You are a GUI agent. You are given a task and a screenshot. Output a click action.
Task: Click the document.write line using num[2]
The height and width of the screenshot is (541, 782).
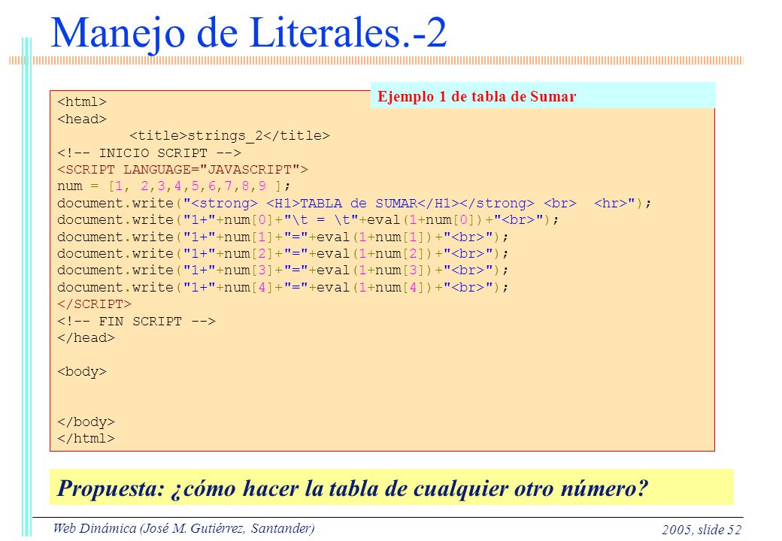283,254
